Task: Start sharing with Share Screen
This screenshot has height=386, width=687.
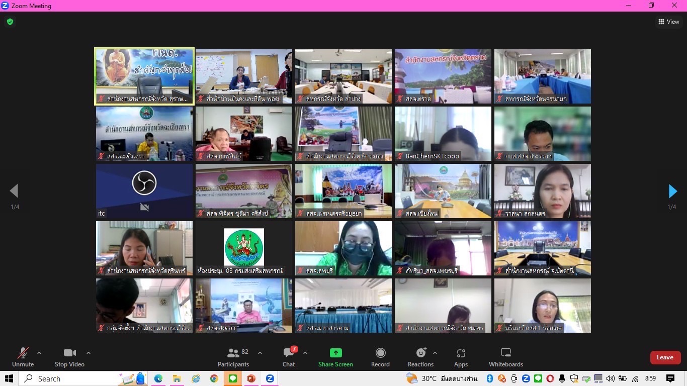Action: coord(335,353)
